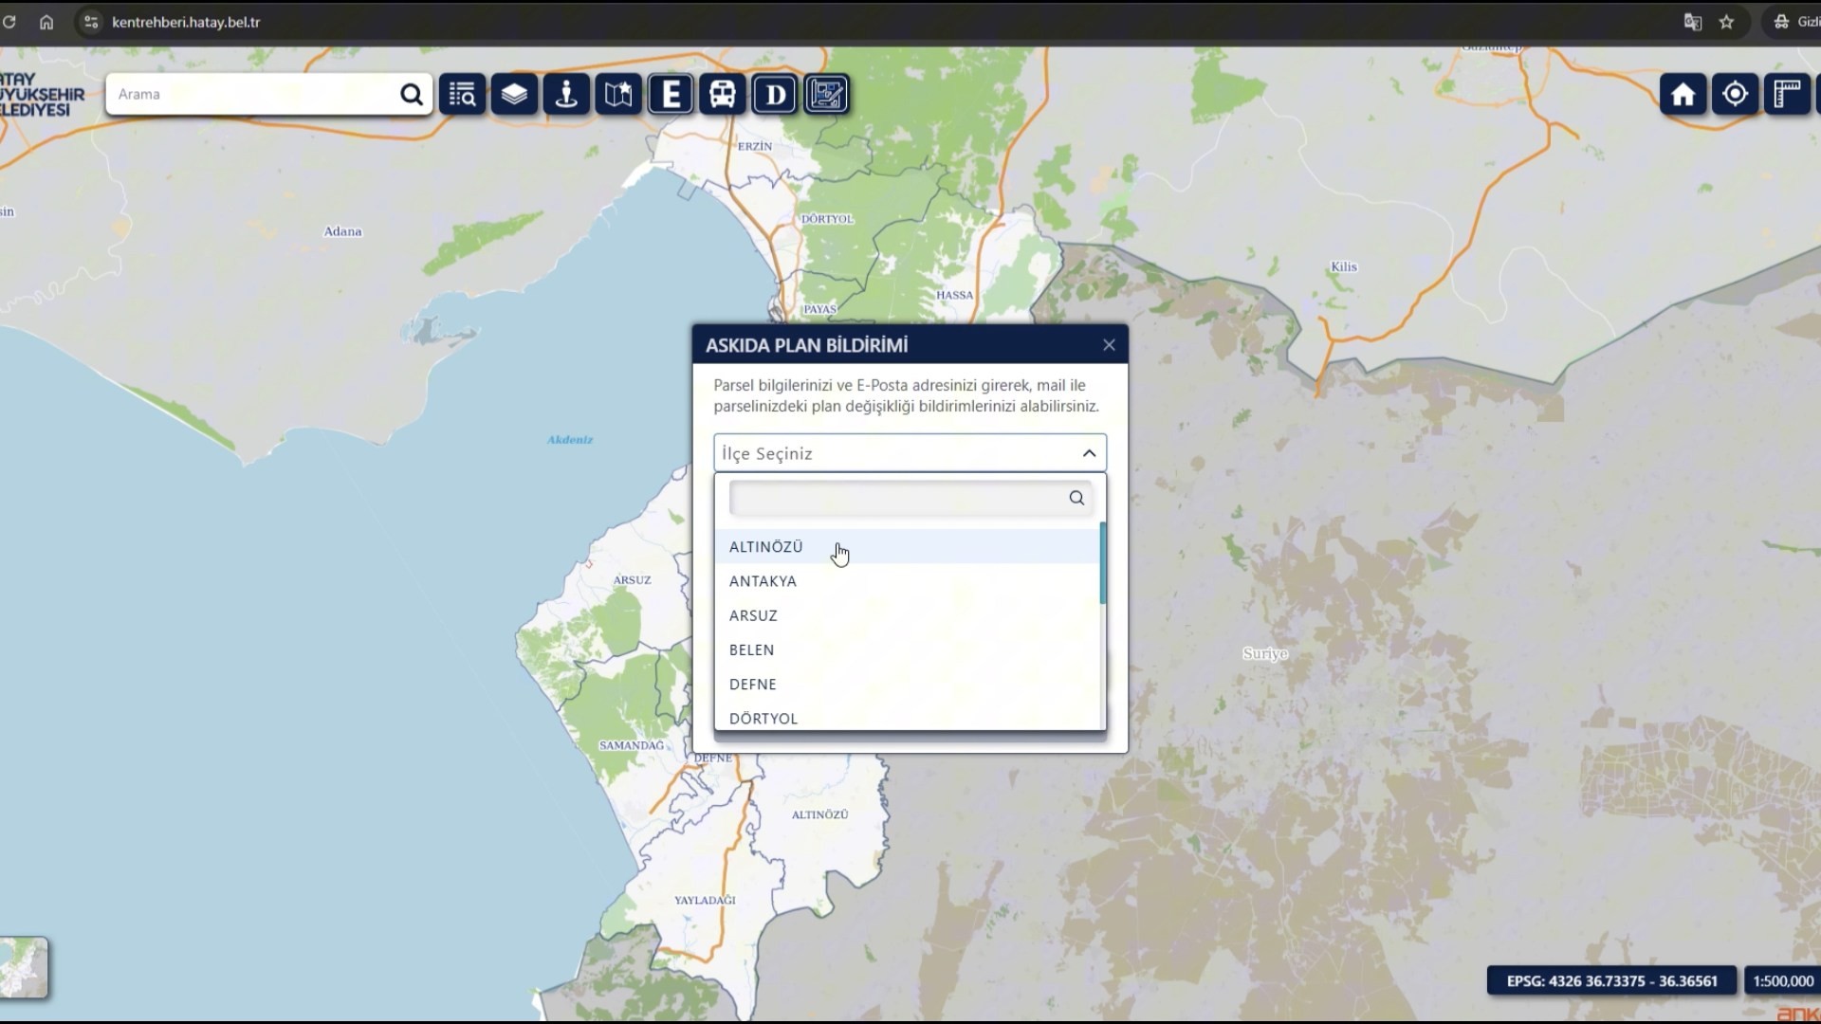Viewport: 1821px width, 1024px height.
Task: Click the D toolbar button
Action: point(775,95)
